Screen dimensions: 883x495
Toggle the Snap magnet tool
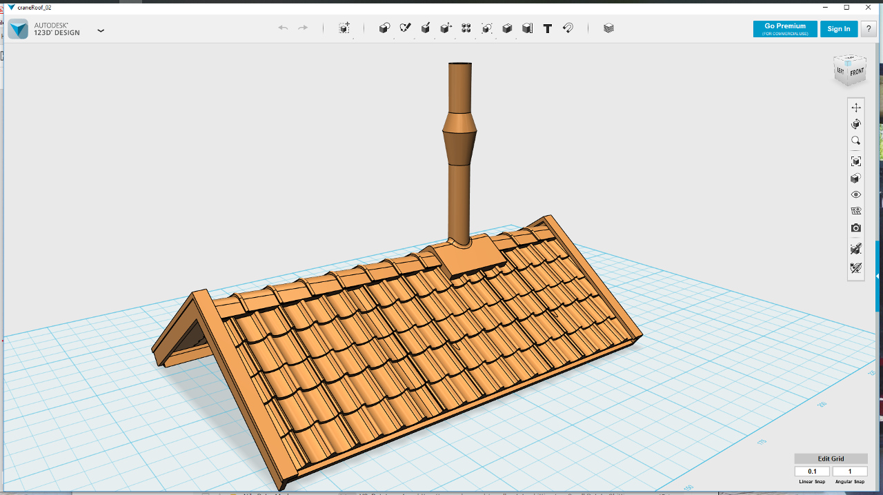point(568,28)
